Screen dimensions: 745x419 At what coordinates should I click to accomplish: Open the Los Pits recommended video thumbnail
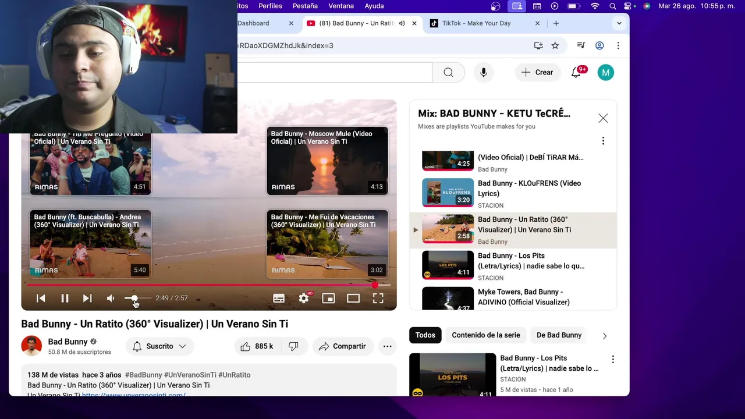452,375
